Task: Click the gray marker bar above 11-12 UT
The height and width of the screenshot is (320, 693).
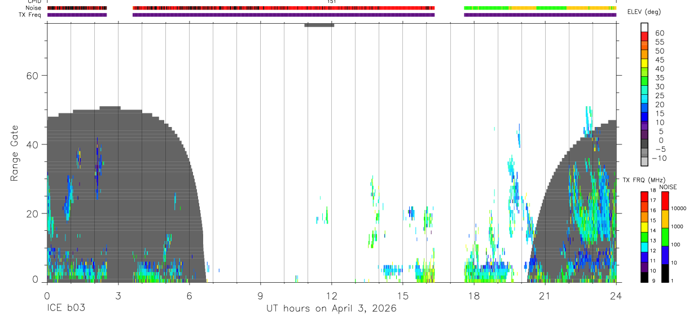Action: pos(319,25)
